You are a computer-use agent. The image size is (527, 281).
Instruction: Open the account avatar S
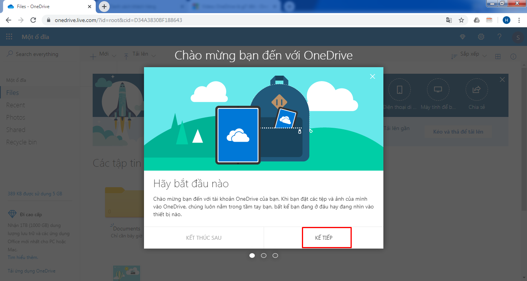[518, 37]
